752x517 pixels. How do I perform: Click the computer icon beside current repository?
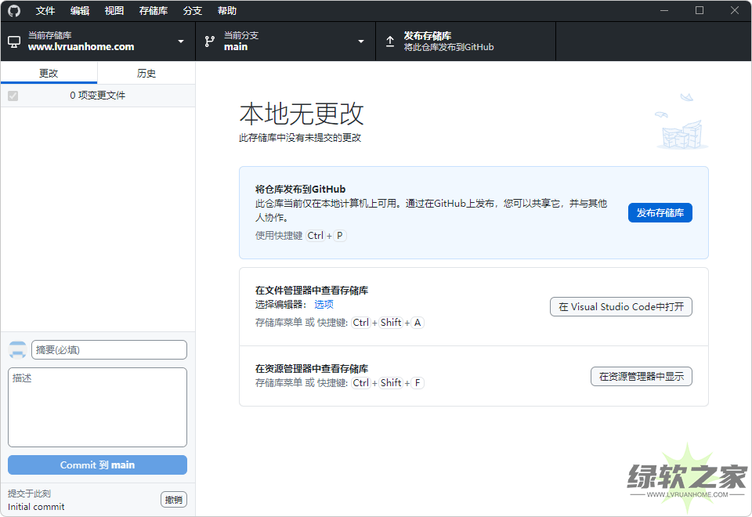tap(14, 42)
